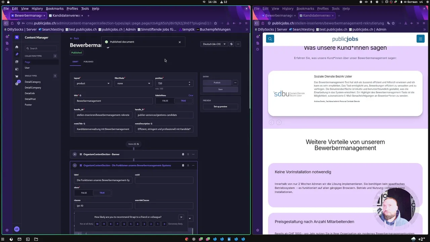Close the Strapi recommendation survey
Image resolution: width=430 pixels, height=242 pixels.
click(181, 217)
